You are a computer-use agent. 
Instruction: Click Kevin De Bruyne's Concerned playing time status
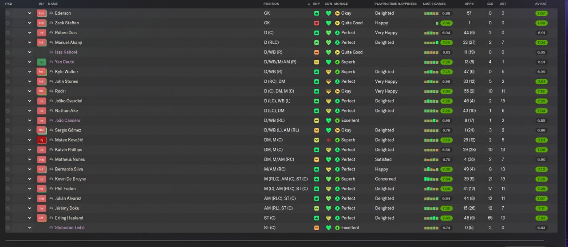coord(385,179)
